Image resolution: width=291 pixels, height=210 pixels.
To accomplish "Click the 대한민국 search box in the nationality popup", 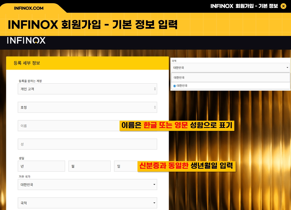I will tap(231, 78).
